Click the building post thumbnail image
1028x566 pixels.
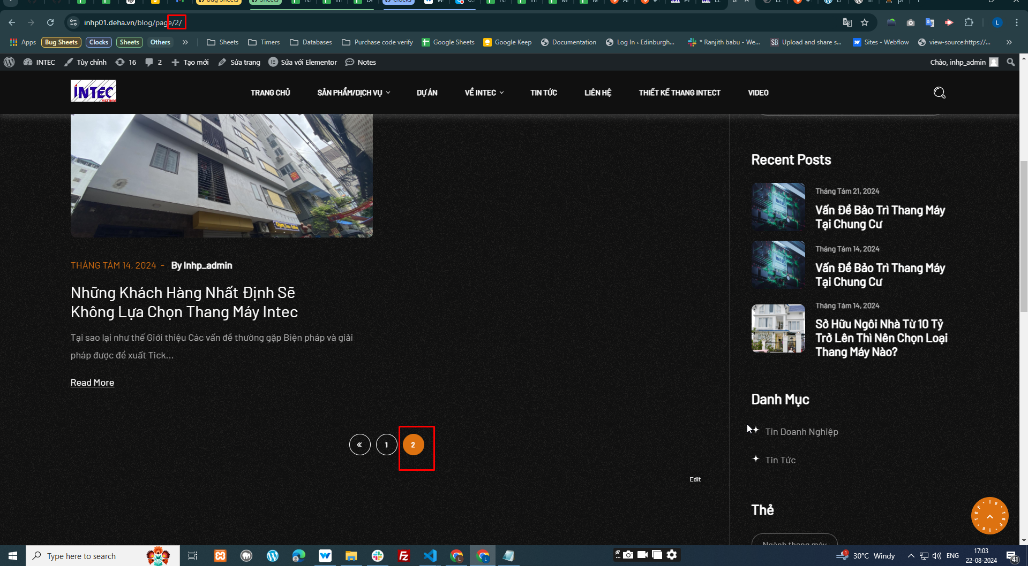[222, 175]
